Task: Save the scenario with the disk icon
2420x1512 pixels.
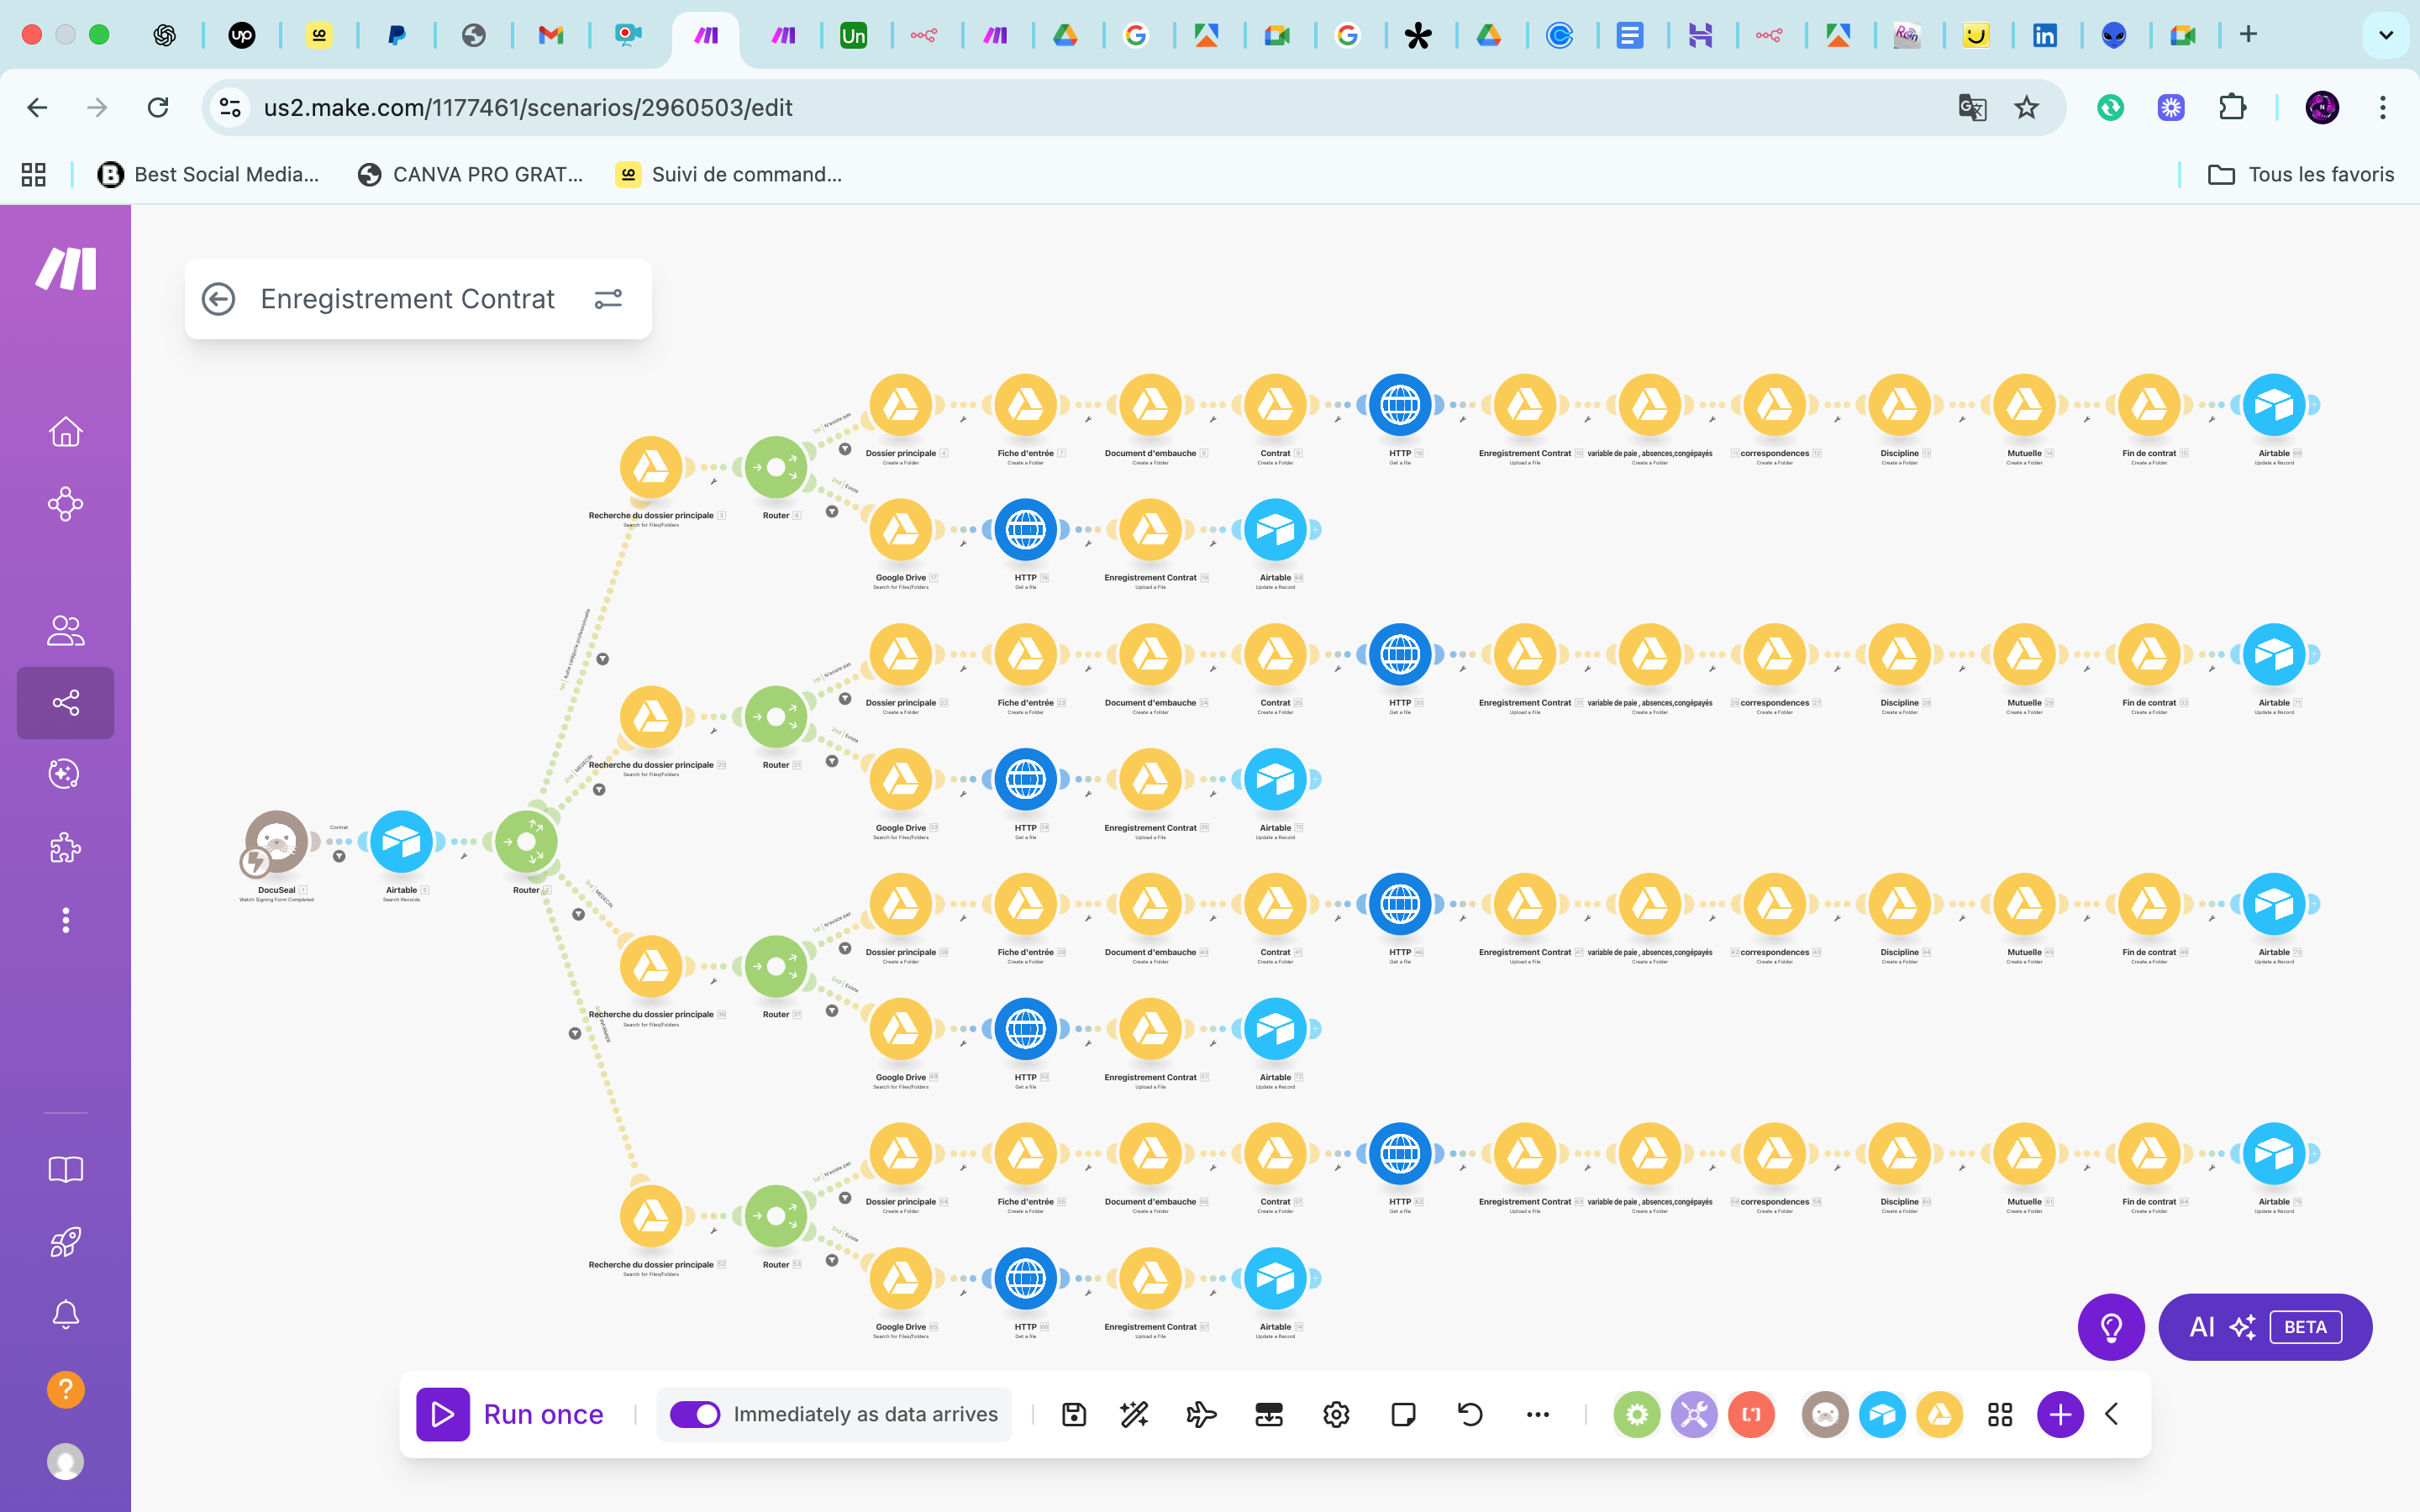Action: (1074, 1414)
